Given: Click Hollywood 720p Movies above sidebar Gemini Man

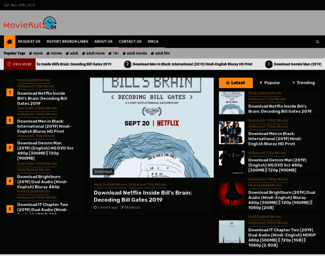Looking at the screenshot, I should click(267, 153).
